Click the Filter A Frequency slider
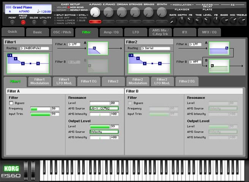The image size is (249, 182). pyautogui.click(x=40, y=109)
